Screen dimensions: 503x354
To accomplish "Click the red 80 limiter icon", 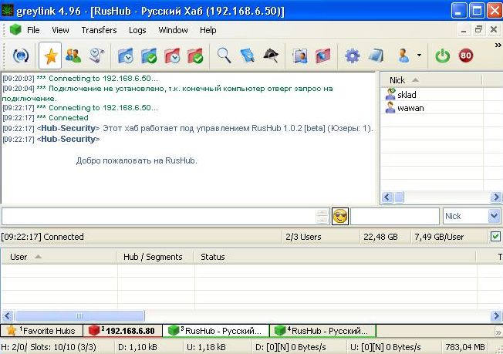I will [465, 56].
